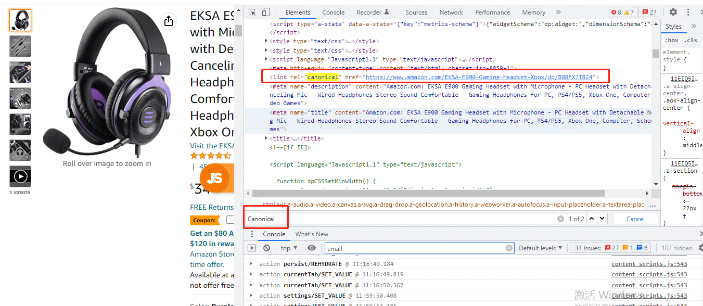
Task: Open DevTools settings gear icon
Action: (x=673, y=12)
